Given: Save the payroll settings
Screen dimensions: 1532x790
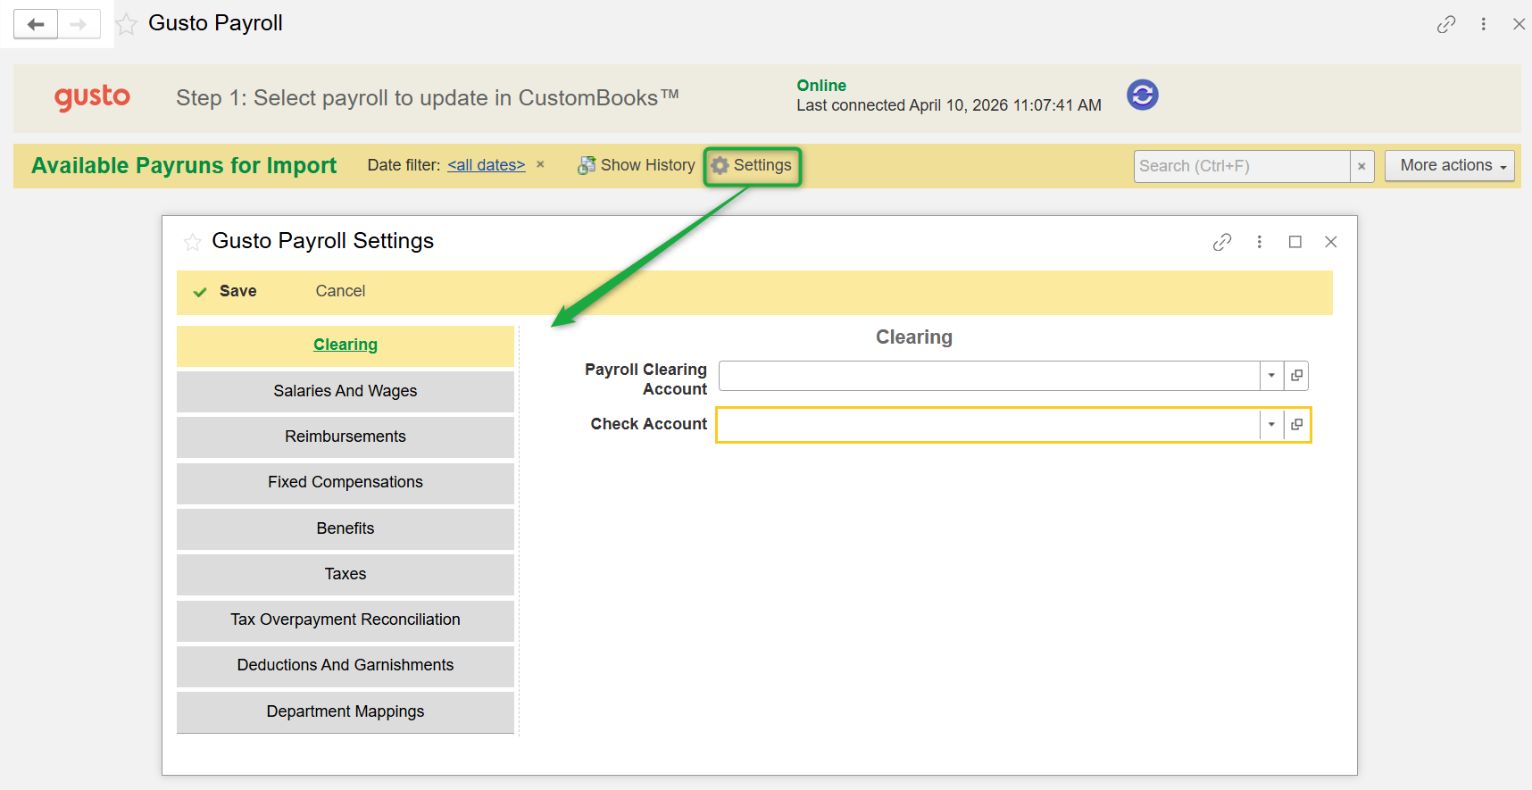Looking at the screenshot, I should click(x=228, y=291).
